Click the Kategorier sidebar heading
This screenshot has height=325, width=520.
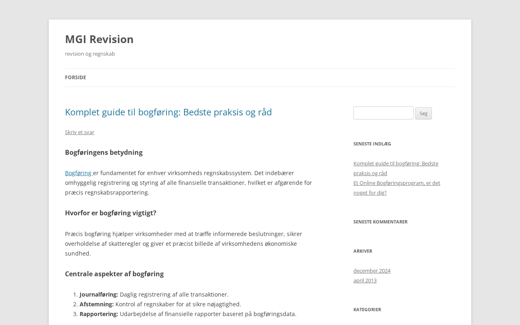(367, 310)
